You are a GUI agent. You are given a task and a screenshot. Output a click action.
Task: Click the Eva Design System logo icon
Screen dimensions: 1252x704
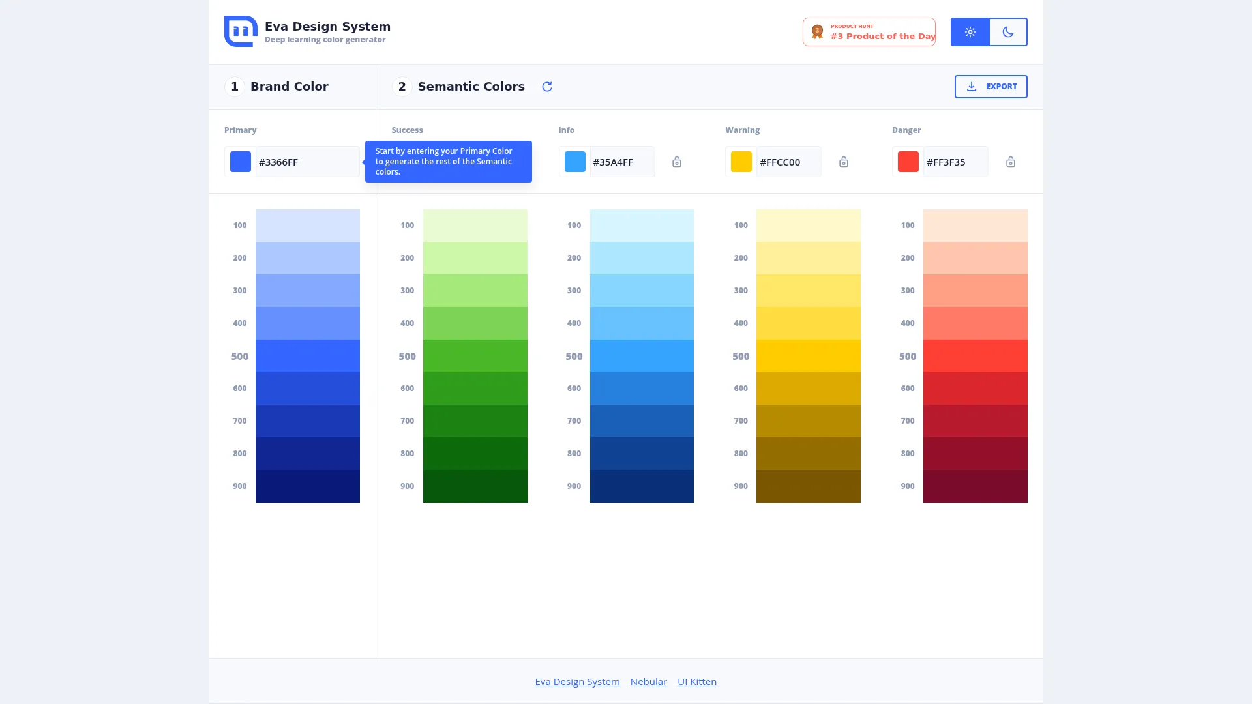point(241,31)
